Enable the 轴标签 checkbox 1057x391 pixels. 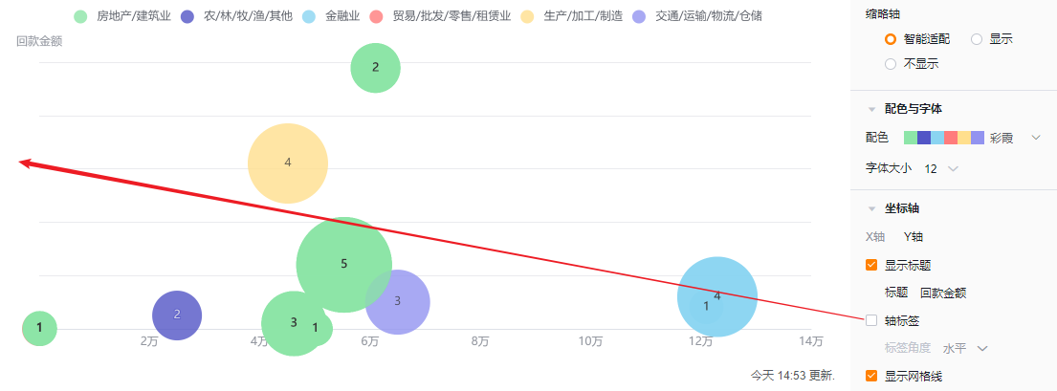point(871,321)
